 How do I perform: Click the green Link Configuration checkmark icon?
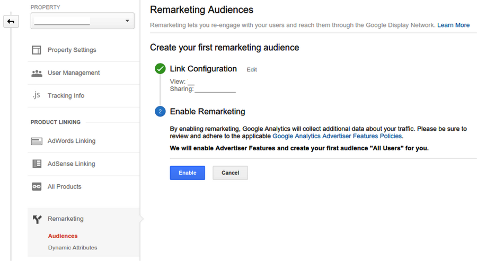click(160, 69)
